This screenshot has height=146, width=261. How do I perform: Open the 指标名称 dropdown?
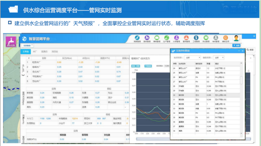[219, 57]
